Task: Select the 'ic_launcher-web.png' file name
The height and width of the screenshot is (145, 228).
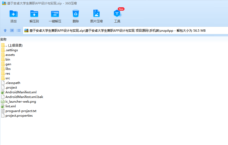Action: coord(21,102)
